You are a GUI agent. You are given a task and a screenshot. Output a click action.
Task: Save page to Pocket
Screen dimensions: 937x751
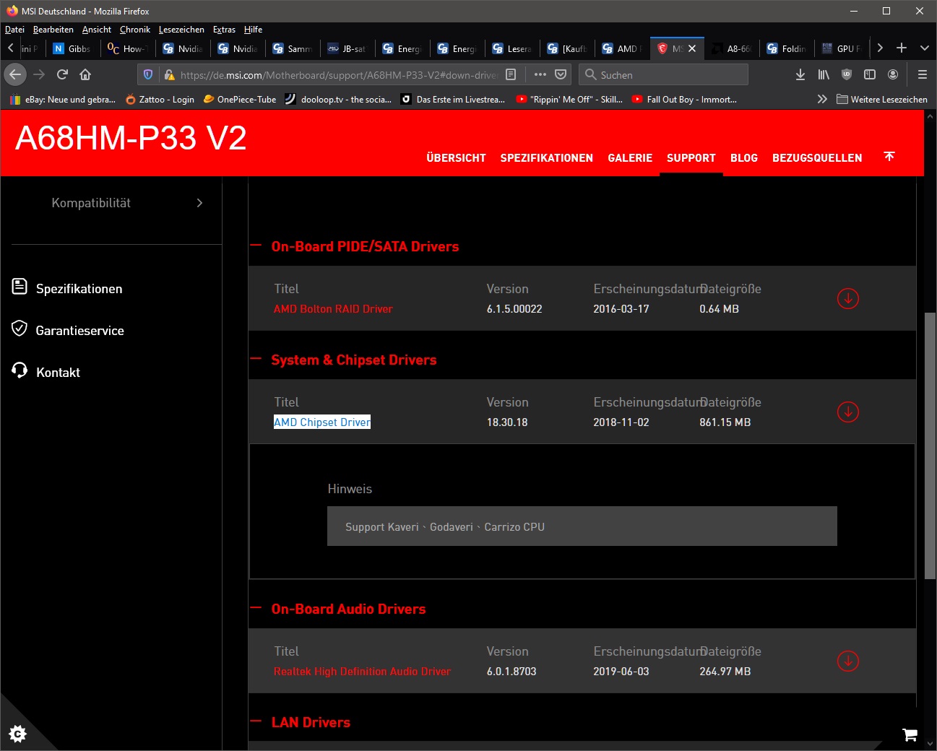point(561,74)
